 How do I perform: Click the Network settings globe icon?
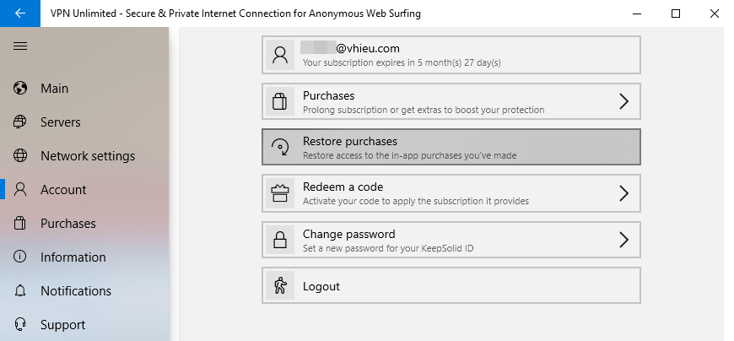pyautogui.click(x=20, y=155)
